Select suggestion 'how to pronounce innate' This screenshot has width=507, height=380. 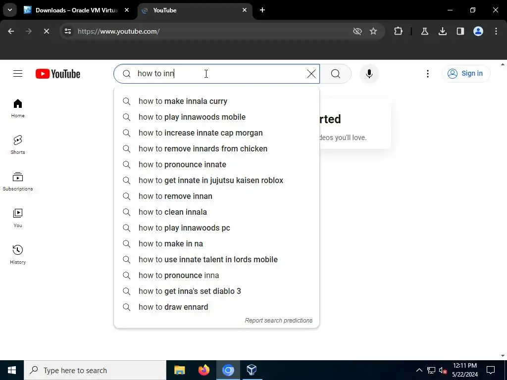coord(216,164)
